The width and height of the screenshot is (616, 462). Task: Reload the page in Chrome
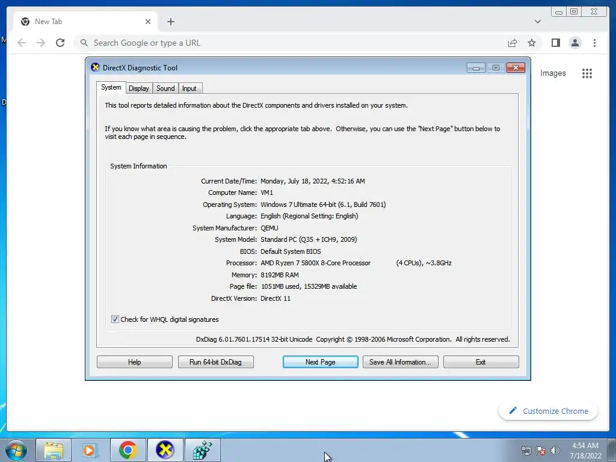tap(60, 43)
